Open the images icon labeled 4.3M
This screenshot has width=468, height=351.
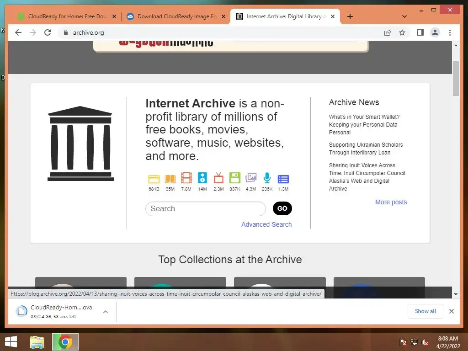(x=251, y=178)
